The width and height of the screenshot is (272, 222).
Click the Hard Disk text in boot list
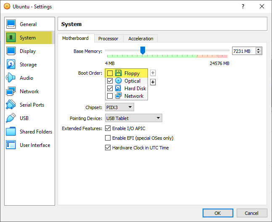pyautogui.click(x=135, y=89)
